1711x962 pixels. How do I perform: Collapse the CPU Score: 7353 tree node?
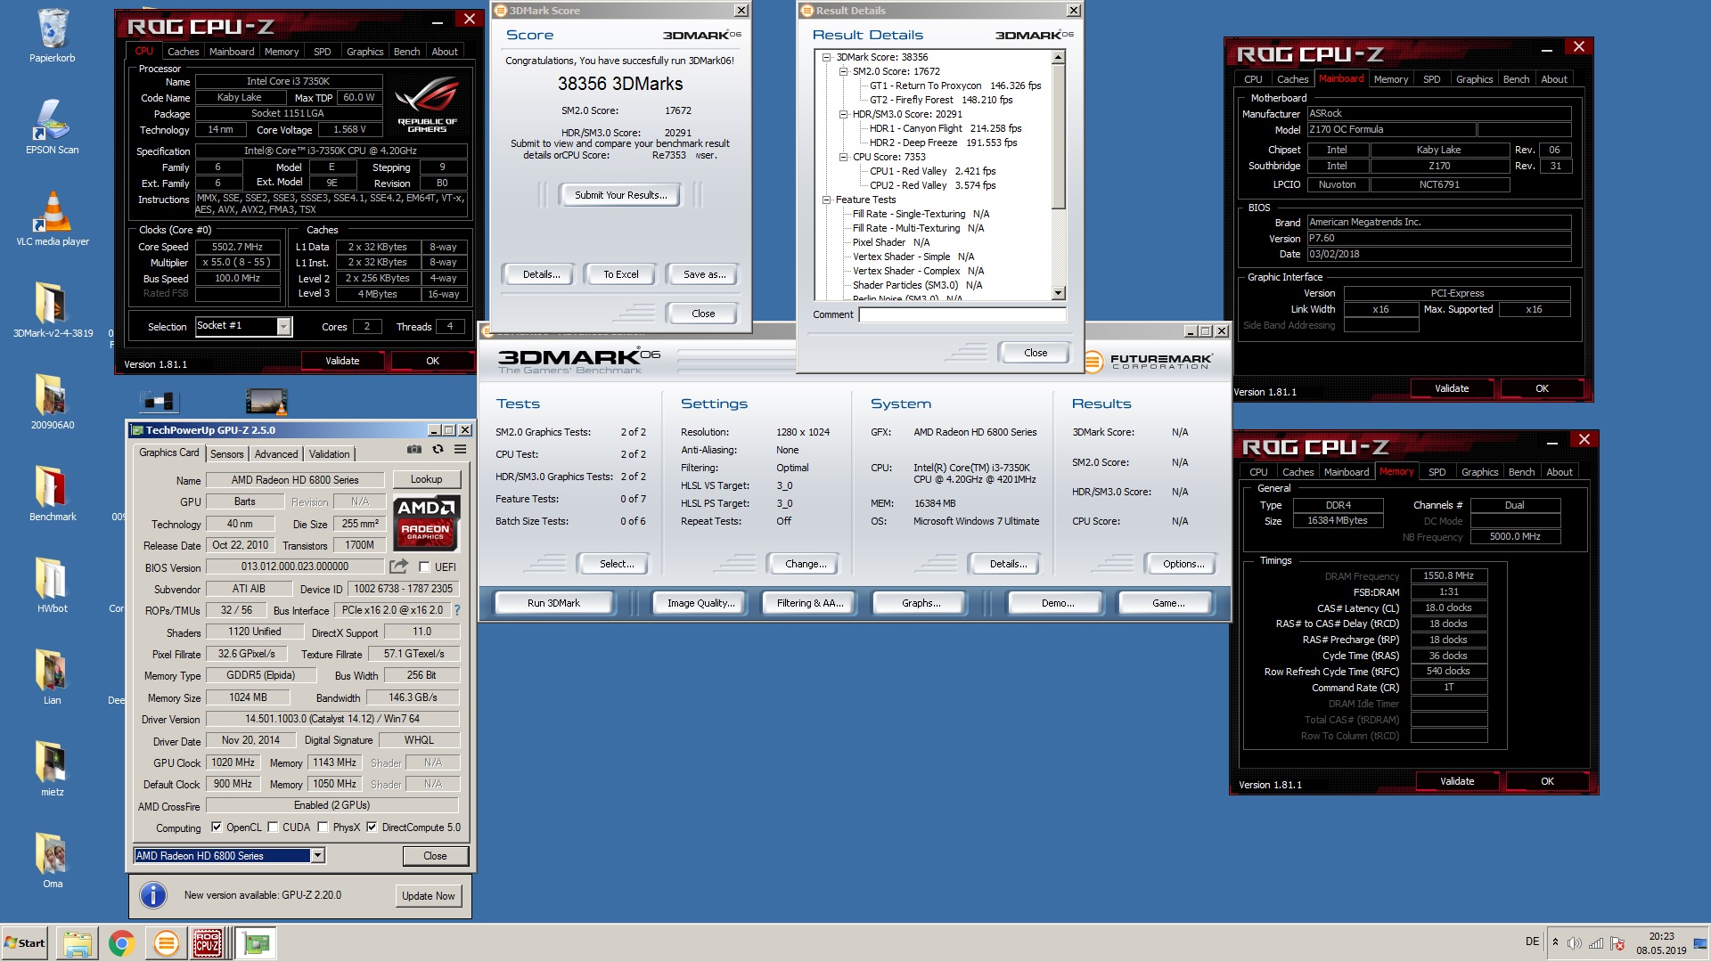843,157
